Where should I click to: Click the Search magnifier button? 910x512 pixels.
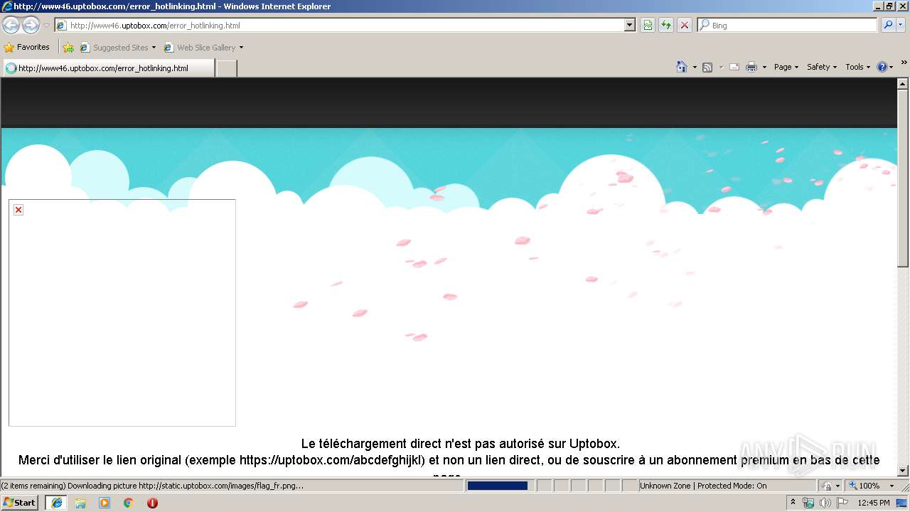tap(888, 25)
